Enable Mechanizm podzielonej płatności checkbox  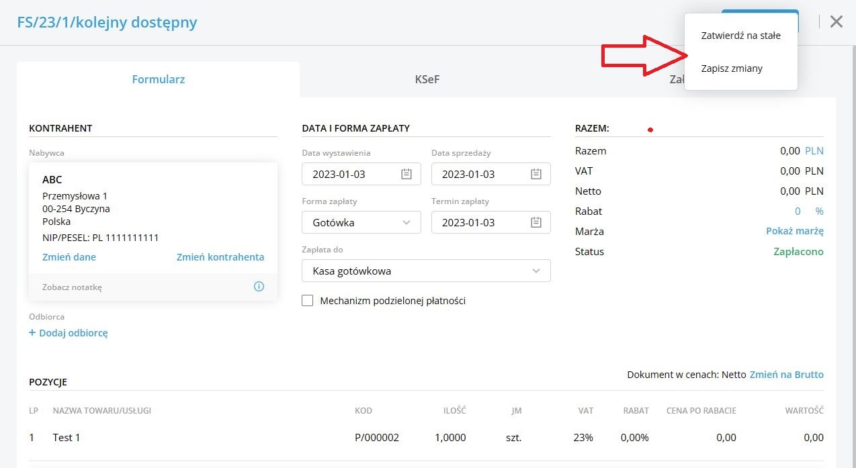[x=308, y=301]
